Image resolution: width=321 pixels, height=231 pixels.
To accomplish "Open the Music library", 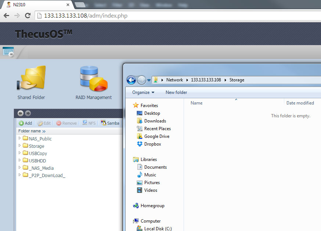I will coord(147,175).
